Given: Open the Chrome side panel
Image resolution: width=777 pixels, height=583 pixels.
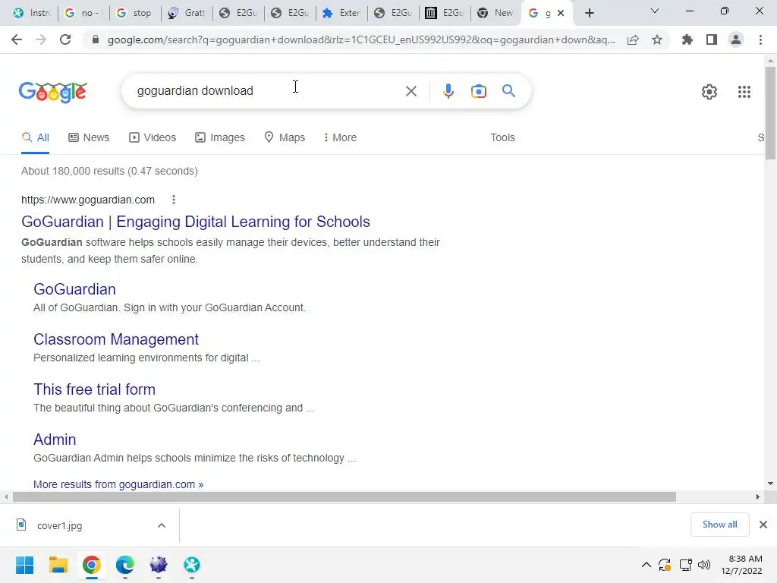Looking at the screenshot, I should point(712,39).
